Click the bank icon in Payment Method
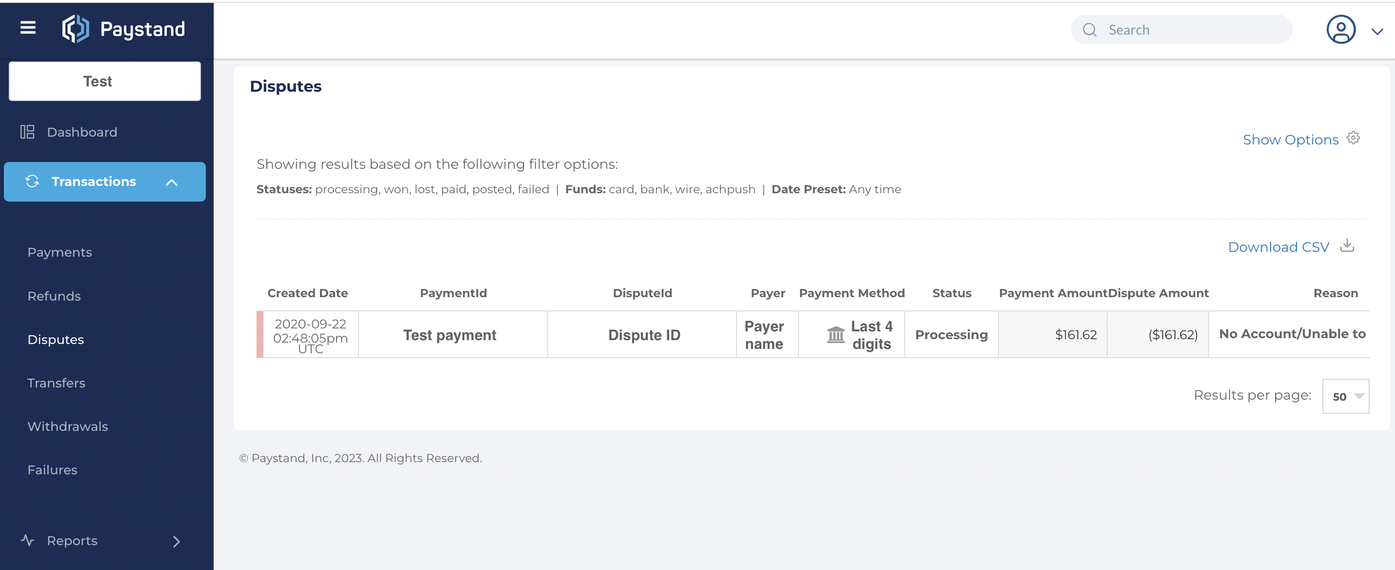Image resolution: width=1395 pixels, height=570 pixels. 836,335
